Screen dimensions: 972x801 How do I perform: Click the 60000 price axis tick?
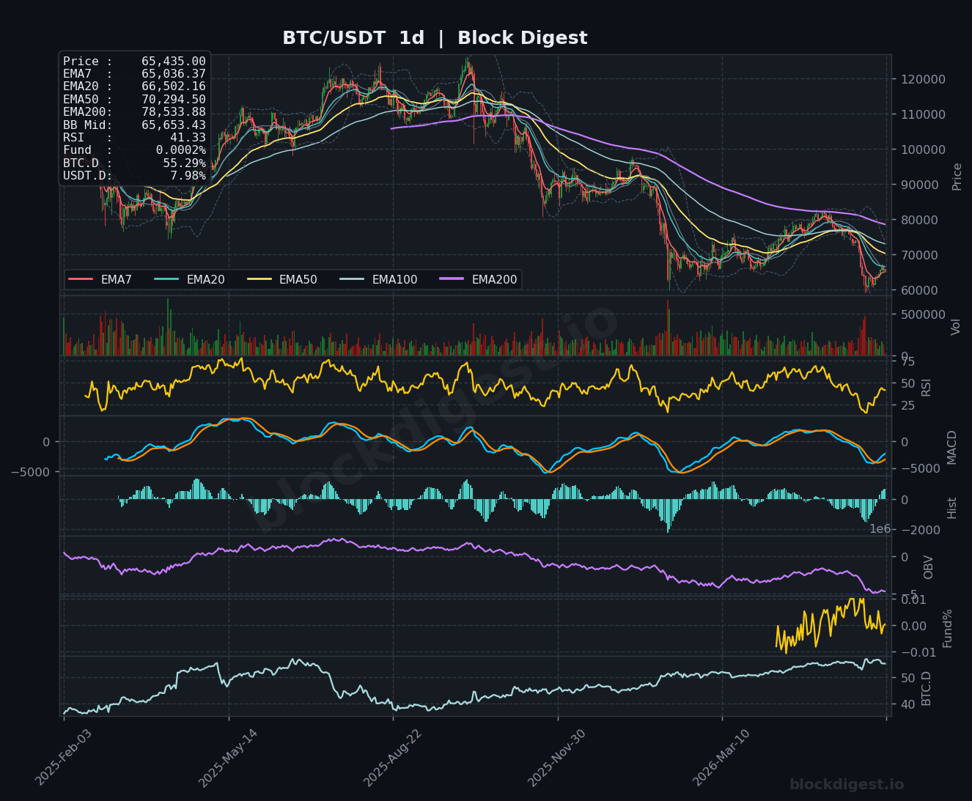click(x=921, y=290)
